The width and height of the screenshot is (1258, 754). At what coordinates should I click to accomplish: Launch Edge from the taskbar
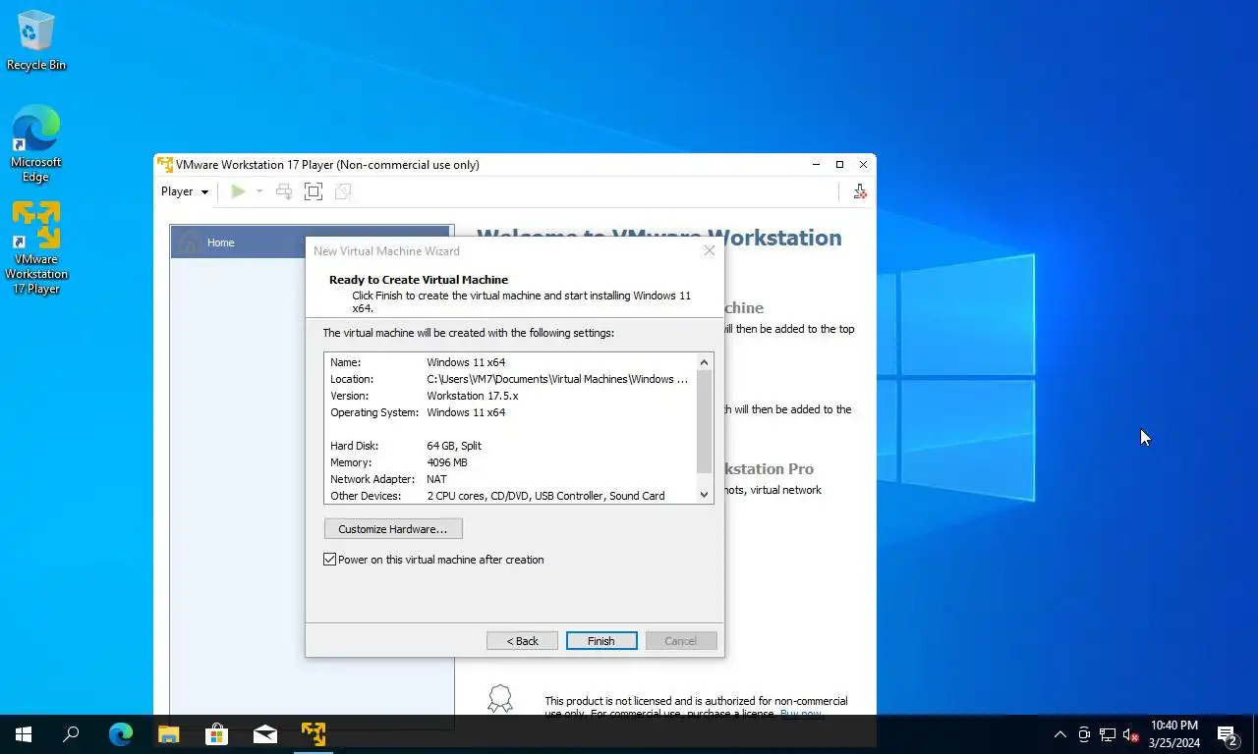pos(121,734)
